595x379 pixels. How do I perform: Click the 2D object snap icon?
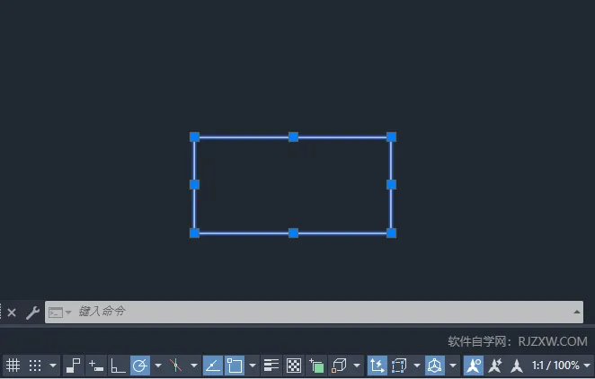pyautogui.click(x=235, y=366)
